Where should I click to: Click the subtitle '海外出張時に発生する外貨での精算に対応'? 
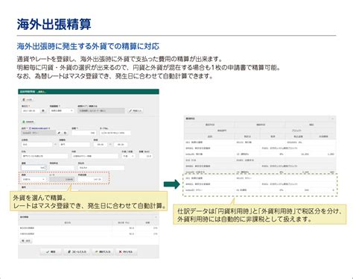pyautogui.click(x=88, y=46)
